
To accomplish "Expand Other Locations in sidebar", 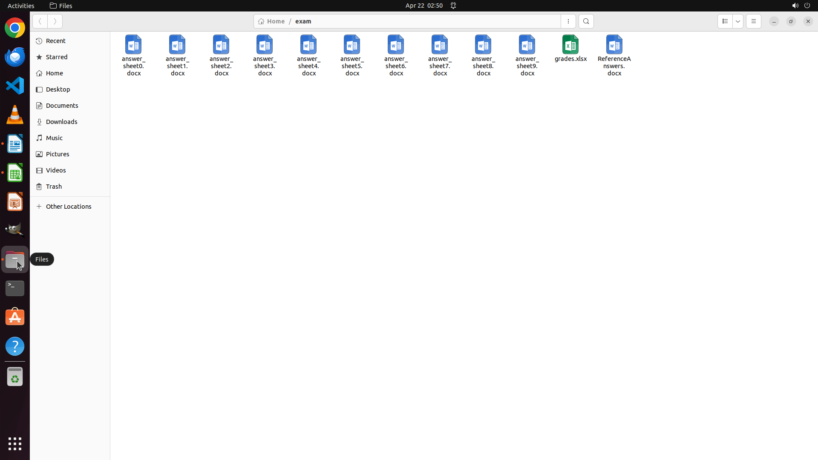I will coord(69,207).
